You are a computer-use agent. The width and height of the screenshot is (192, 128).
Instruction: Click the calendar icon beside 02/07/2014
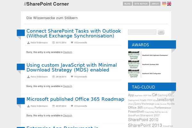pos(53,106)
